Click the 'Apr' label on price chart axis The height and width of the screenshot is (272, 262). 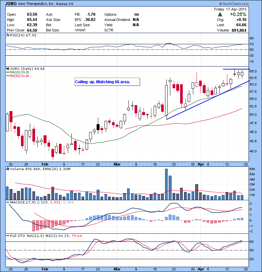click(201, 164)
